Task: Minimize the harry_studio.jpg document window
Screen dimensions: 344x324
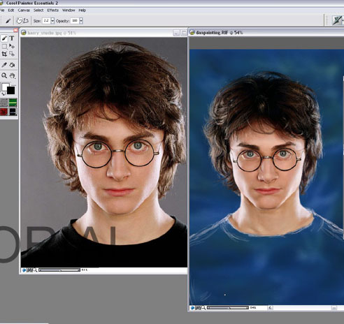Action: pos(176,33)
